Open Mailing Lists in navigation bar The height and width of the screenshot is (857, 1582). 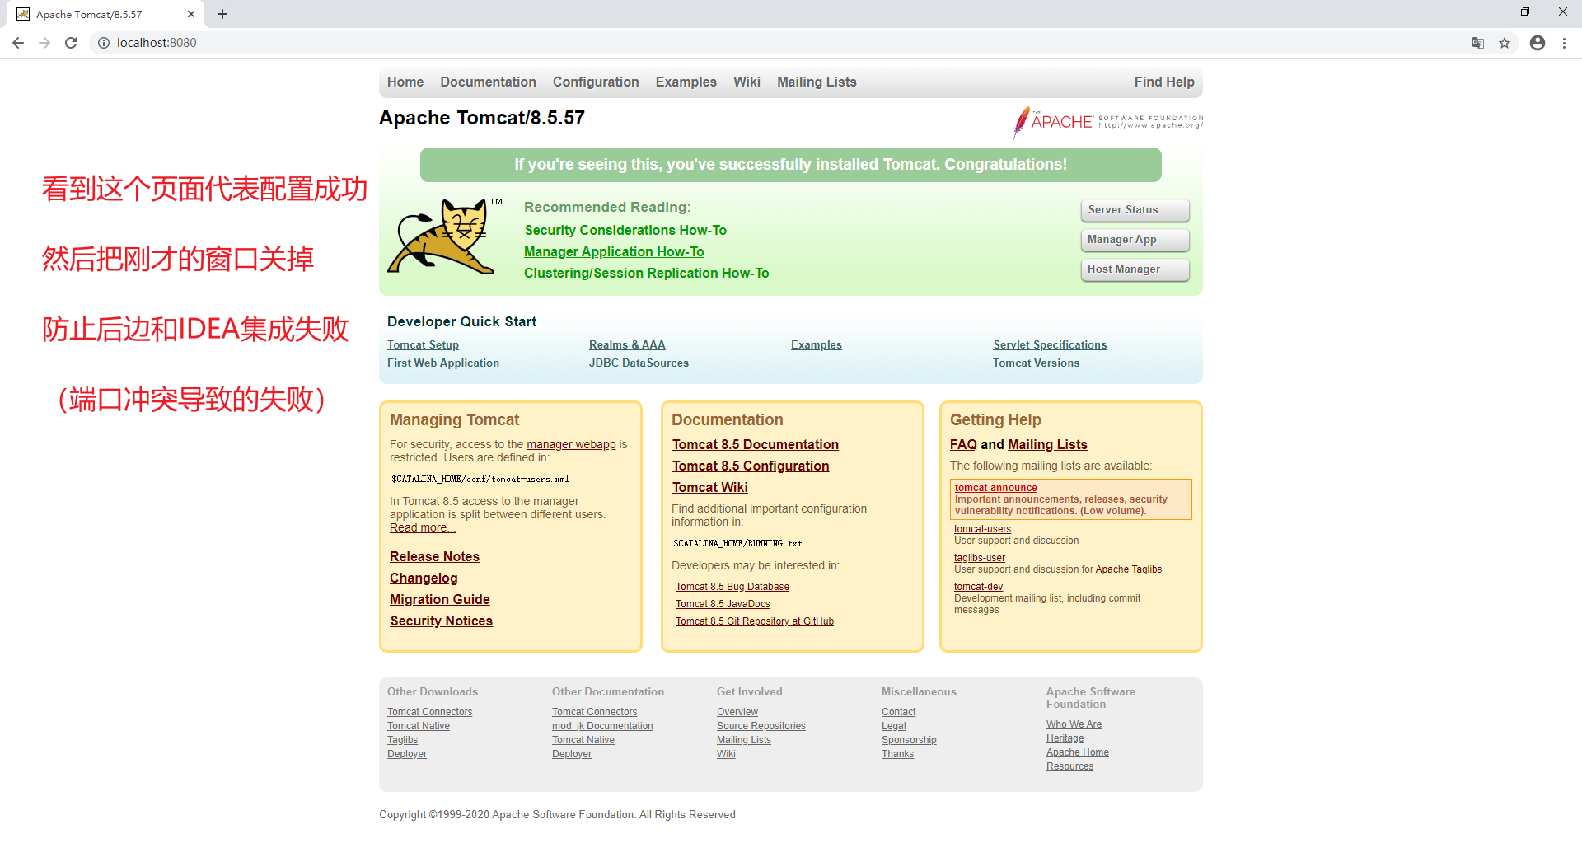tap(817, 82)
